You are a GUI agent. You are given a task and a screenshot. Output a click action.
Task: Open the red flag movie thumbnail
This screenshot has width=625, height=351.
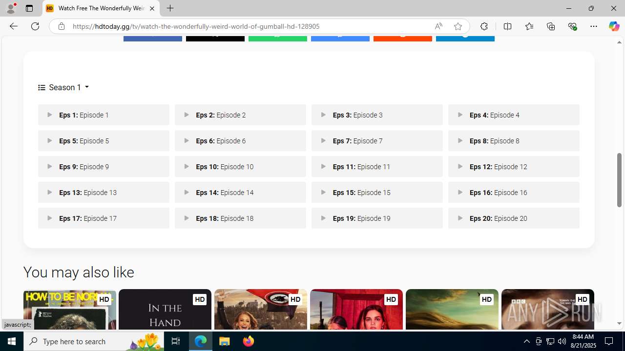pyautogui.click(x=261, y=310)
